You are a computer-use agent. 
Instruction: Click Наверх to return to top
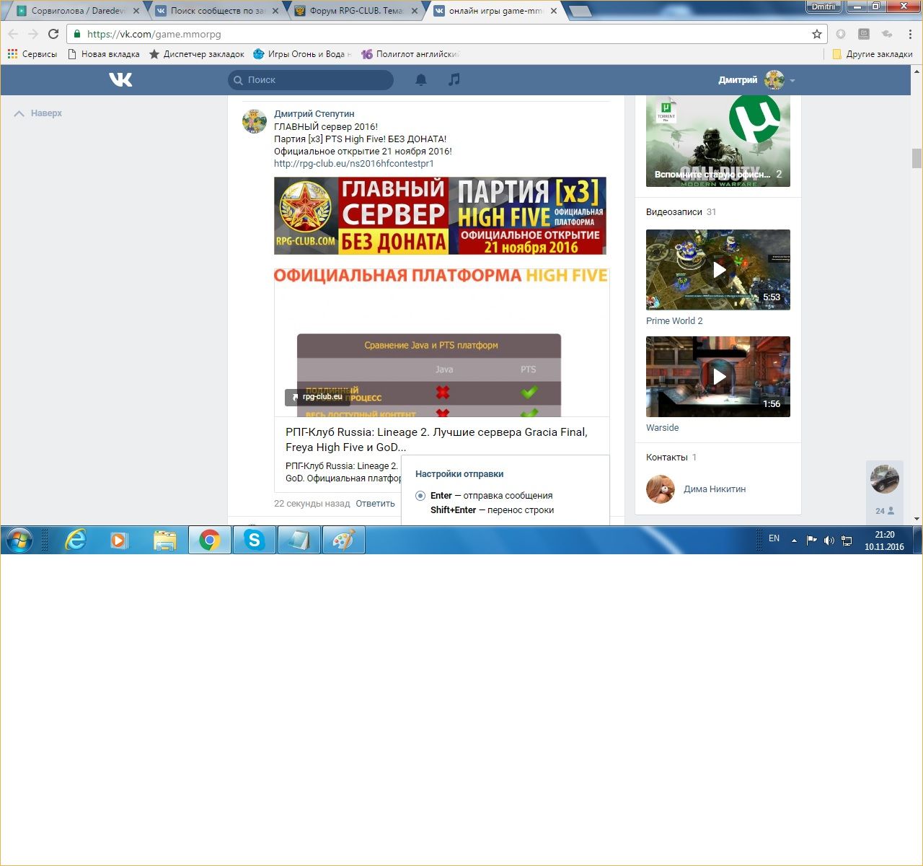(38, 113)
